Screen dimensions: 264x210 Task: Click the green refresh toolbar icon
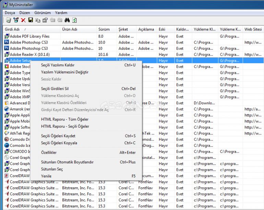[74, 20]
